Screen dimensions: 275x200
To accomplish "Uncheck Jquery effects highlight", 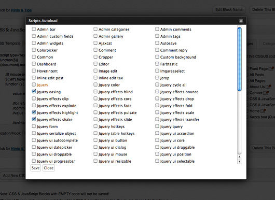I will 34,112.
